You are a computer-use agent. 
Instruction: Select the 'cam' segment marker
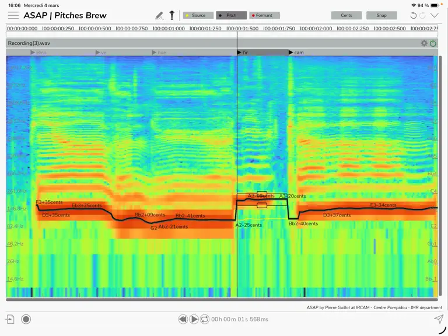[x=296, y=52]
